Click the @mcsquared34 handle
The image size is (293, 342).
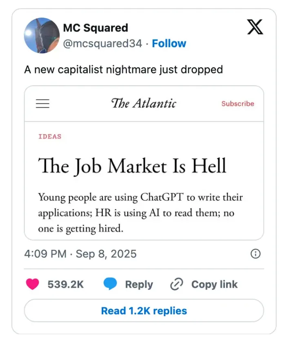click(x=102, y=44)
